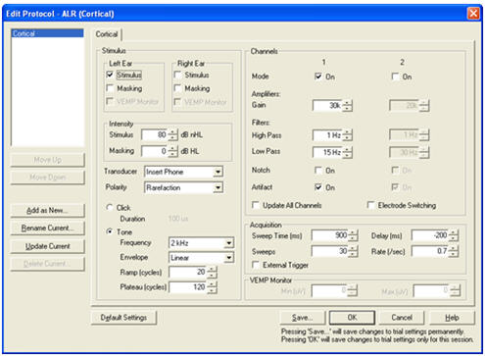
Task: Select the Click stimulus radio button
Action: point(110,208)
